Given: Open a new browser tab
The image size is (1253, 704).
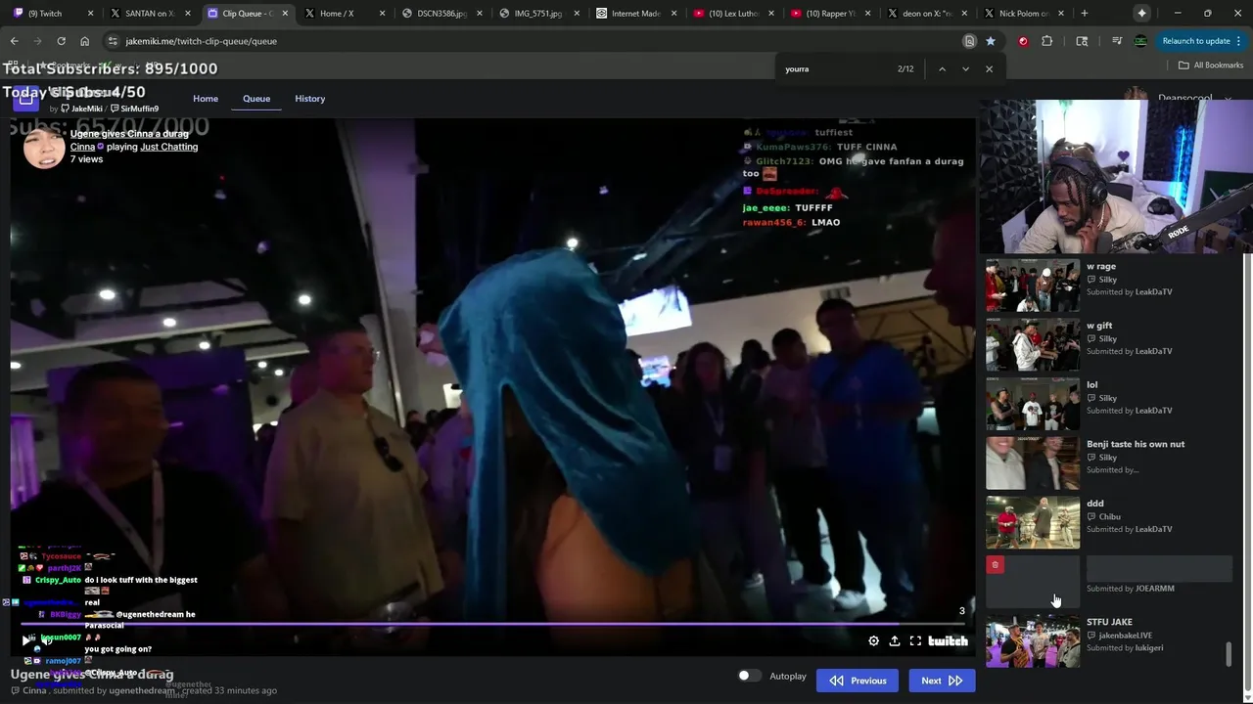Looking at the screenshot, I should (1084, 14).
